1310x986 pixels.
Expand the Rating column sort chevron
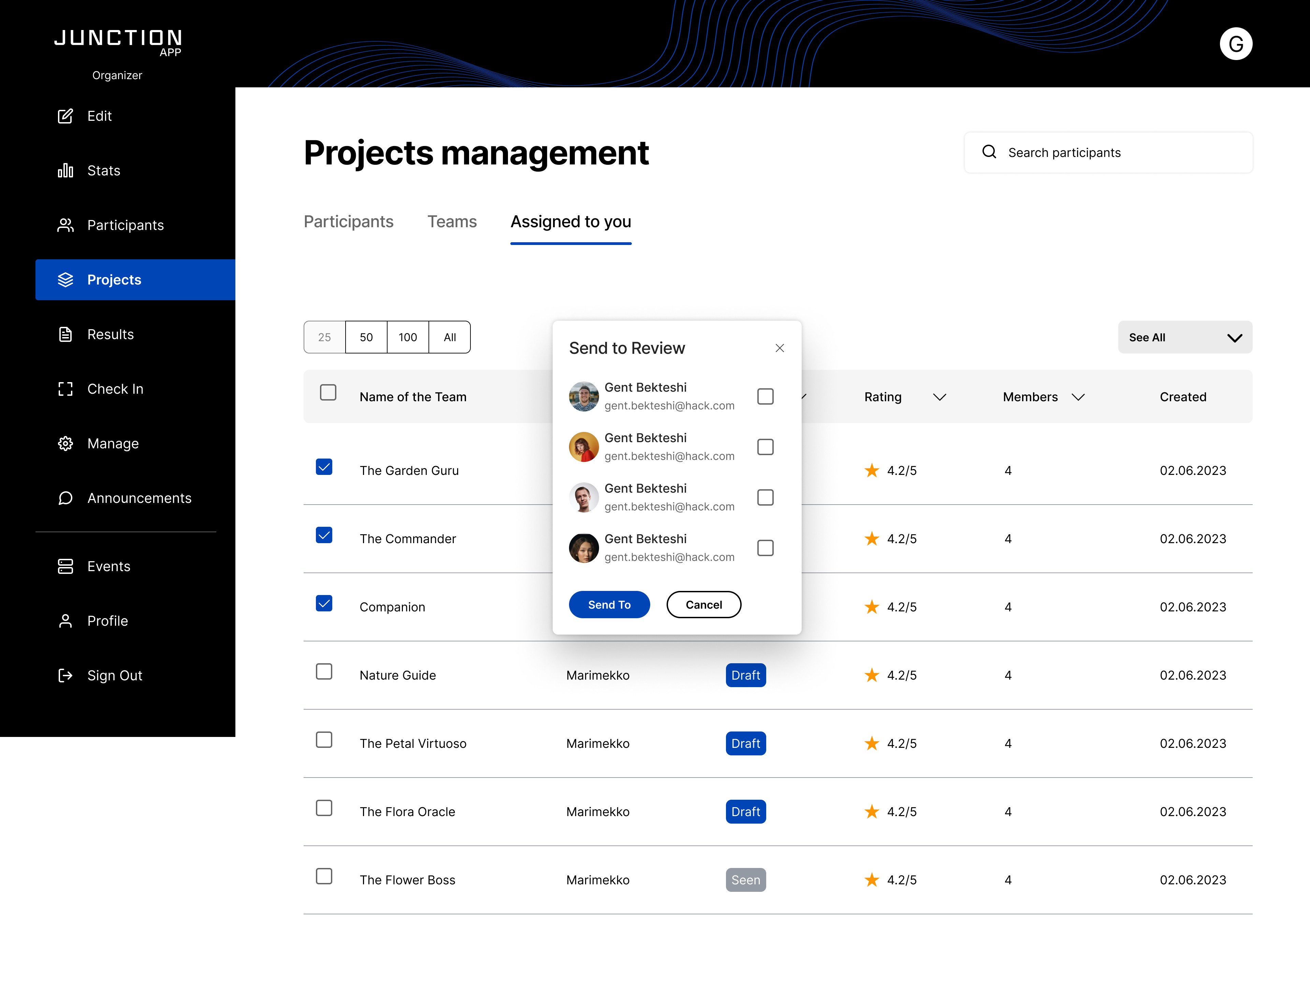[x=939, y=397]
